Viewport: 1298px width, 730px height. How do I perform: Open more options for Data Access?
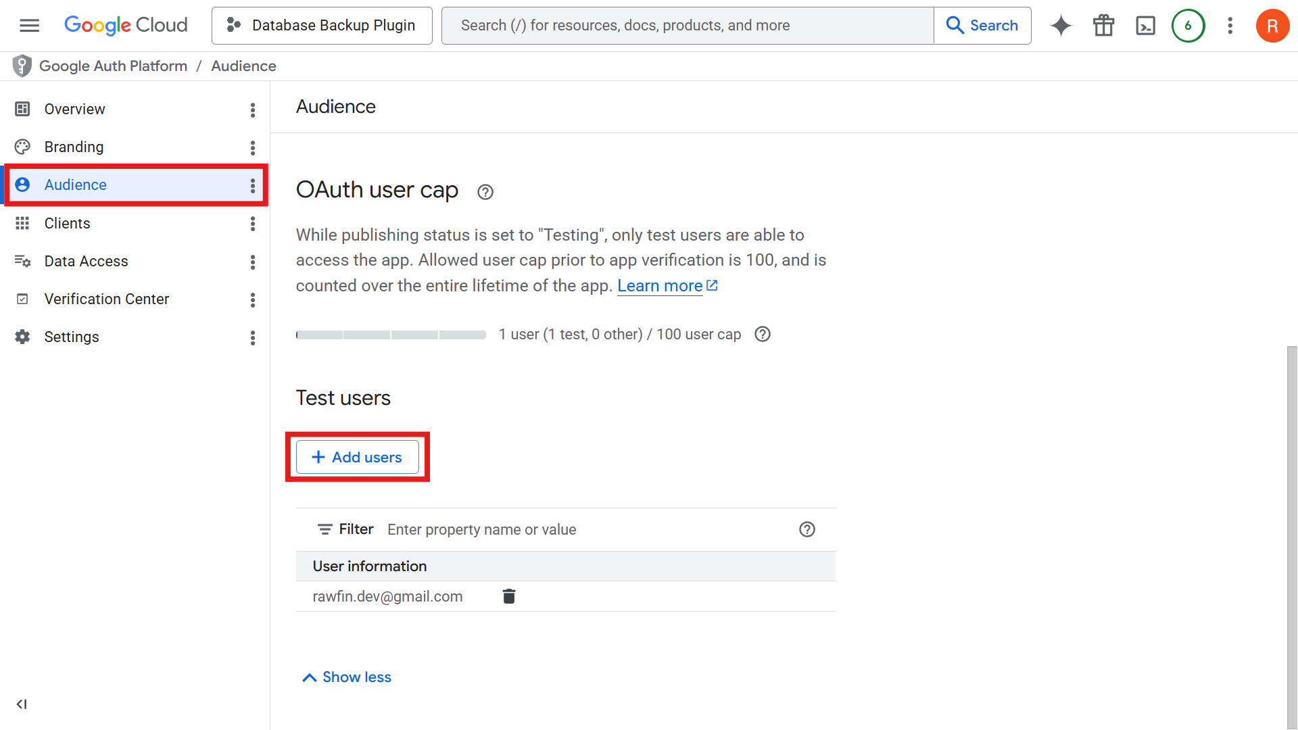click(253, 262)
